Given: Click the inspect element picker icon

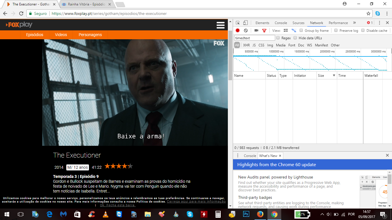Looking at the screenshot, I should 238,23.
